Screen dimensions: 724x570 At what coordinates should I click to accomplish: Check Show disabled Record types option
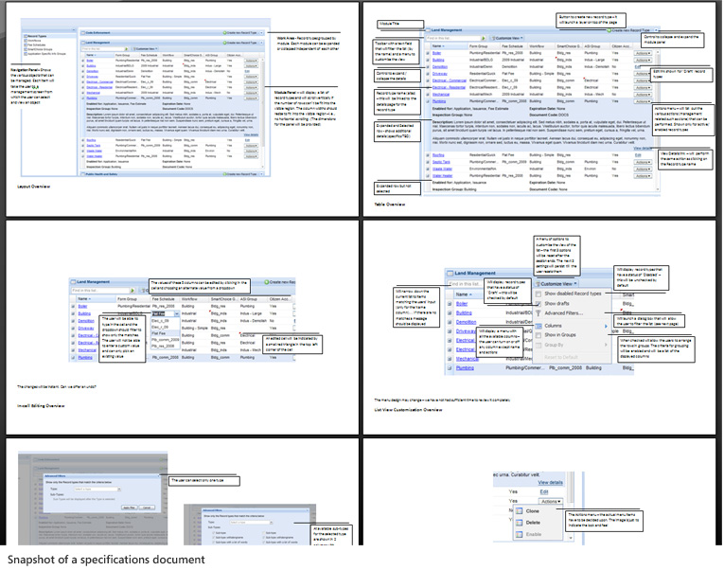tap(539, 294)
